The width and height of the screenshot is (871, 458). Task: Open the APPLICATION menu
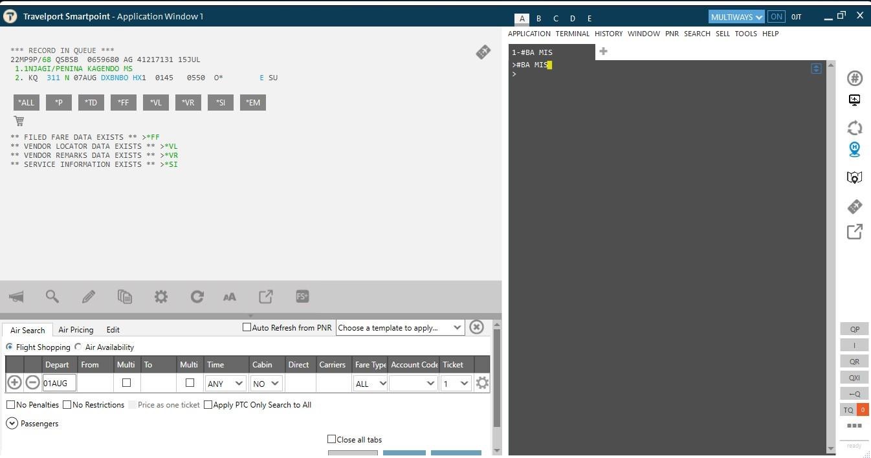529,34
